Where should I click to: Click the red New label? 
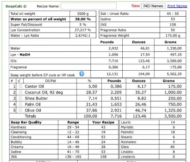tap(136, 6)
